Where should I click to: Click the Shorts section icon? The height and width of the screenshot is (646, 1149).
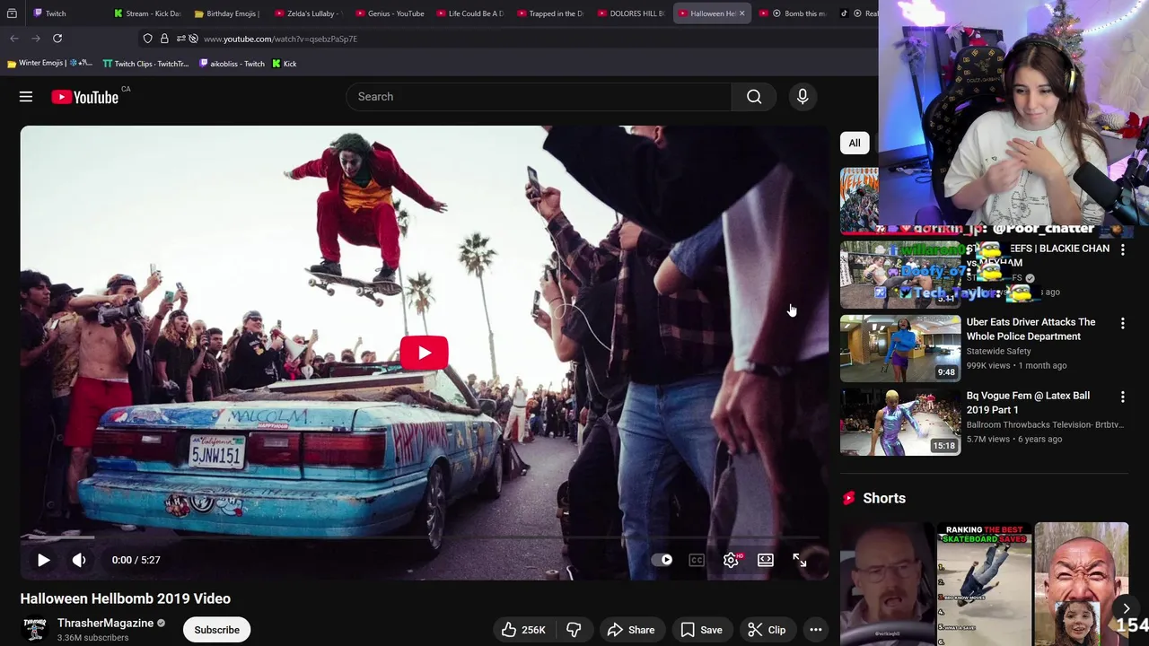(x=848, y=498)
